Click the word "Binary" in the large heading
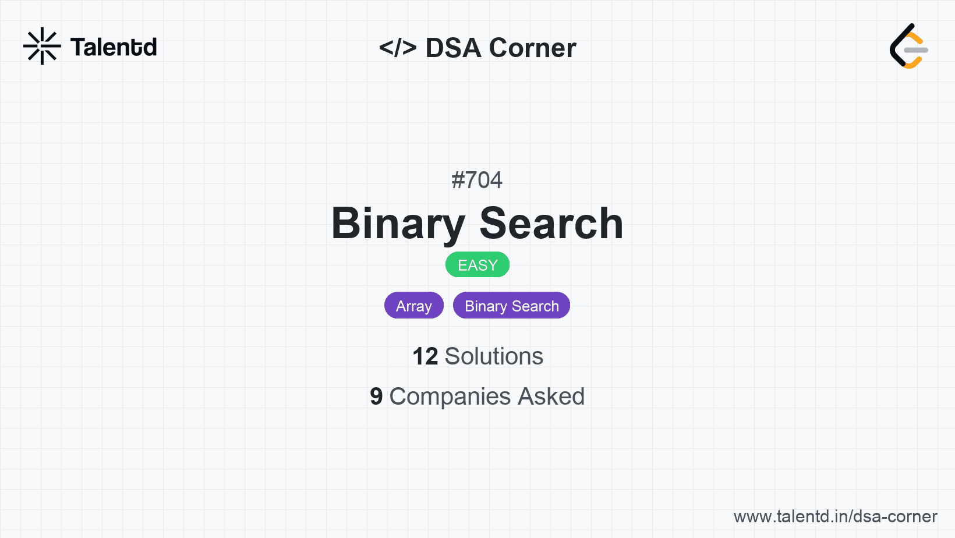The height and width of the screenshot is (538, 955). [x=398, y=224]
